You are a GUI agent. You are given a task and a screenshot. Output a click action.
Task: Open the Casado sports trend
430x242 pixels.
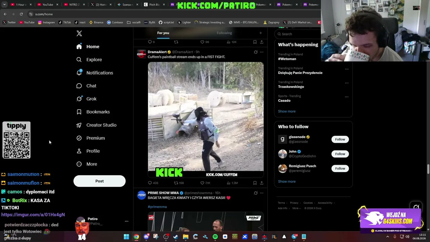tap(284, 100)
